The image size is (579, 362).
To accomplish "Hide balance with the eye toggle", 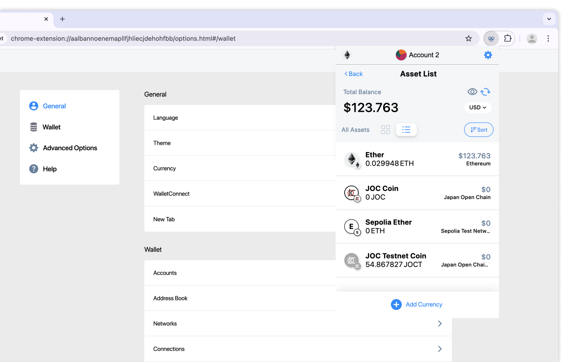I will click(472, 91).
